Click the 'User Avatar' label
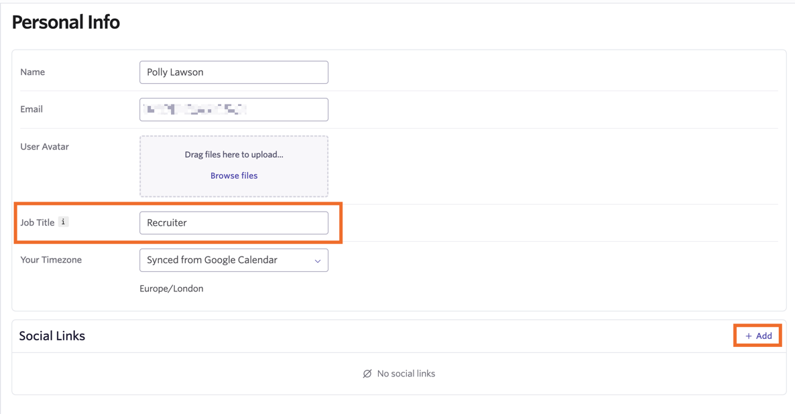795x414 pixels. pyautogui.click(x=45, y=147)
